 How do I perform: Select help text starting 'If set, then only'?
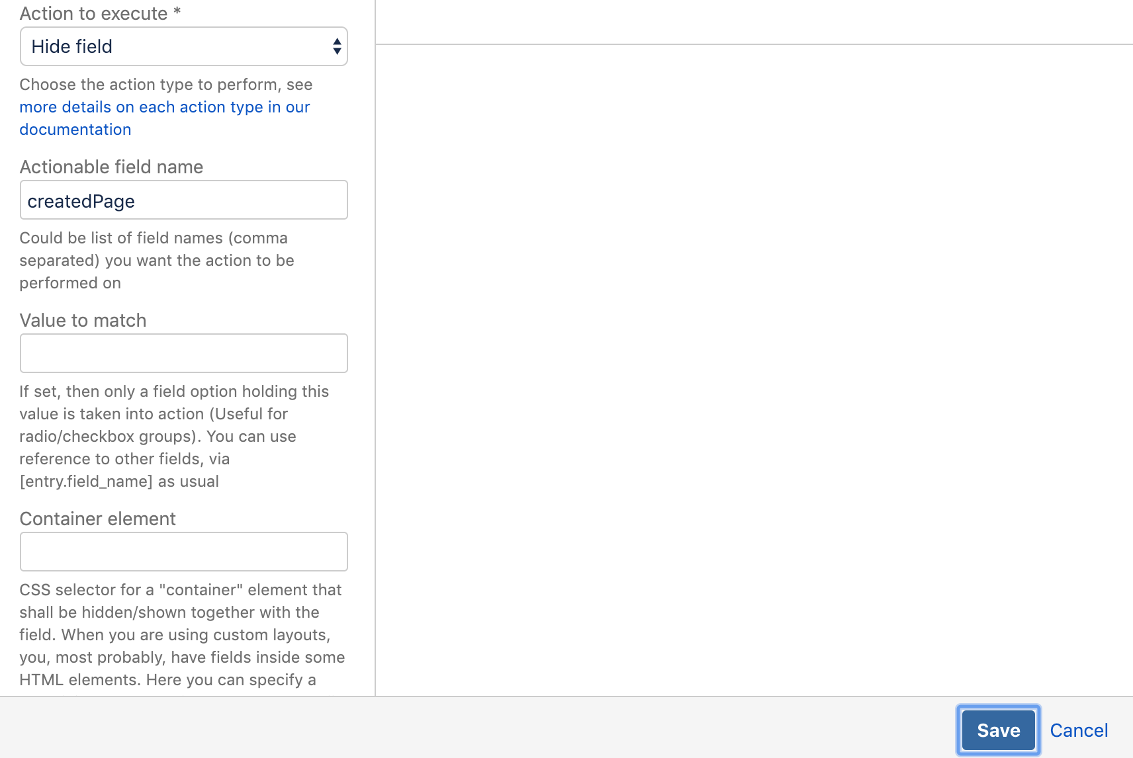coord(174,437)
